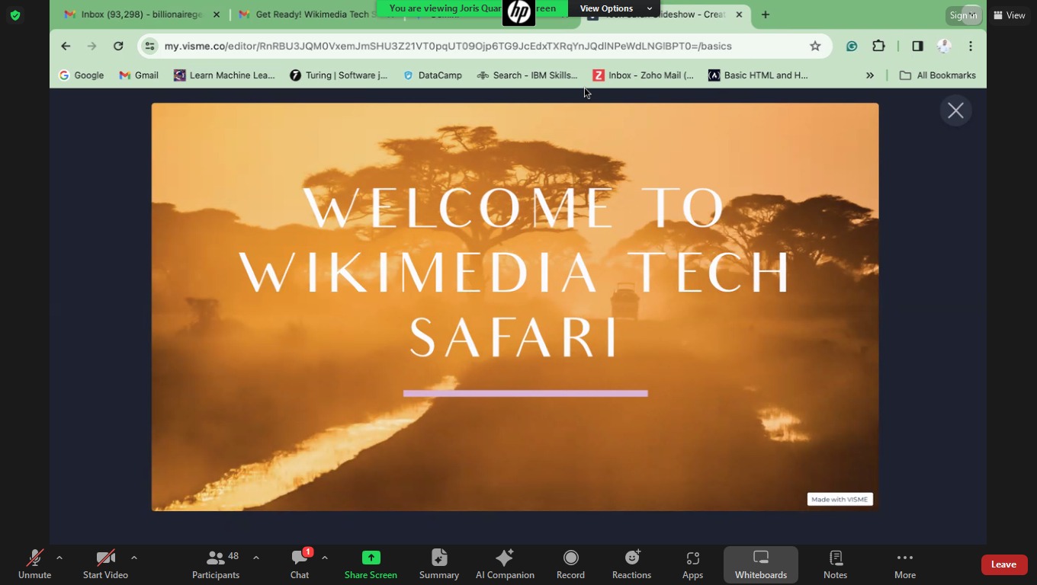This screenshot has height=585, width=1037.
Task: Click the my.visme.co address bar
Action: click(x=448, y=46)
